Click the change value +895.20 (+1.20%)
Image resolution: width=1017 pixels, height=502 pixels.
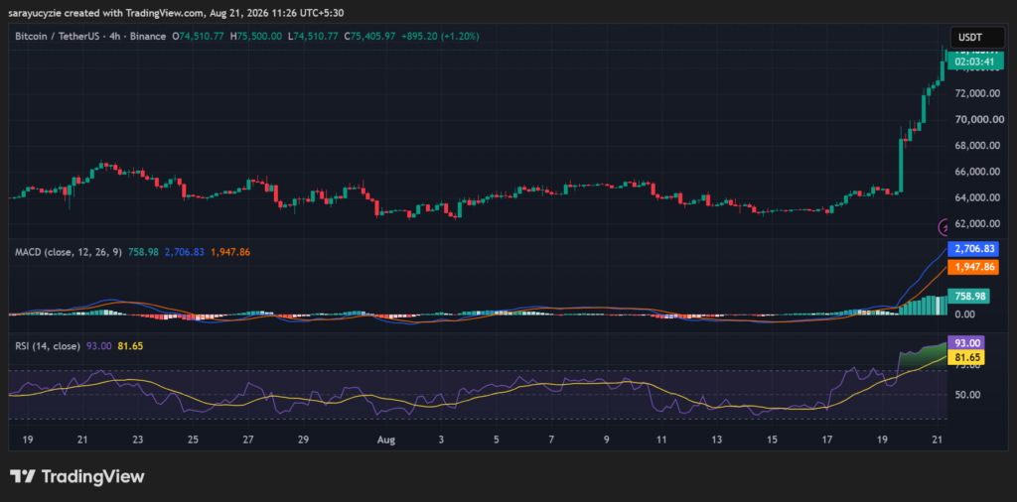tap(440, 37)
